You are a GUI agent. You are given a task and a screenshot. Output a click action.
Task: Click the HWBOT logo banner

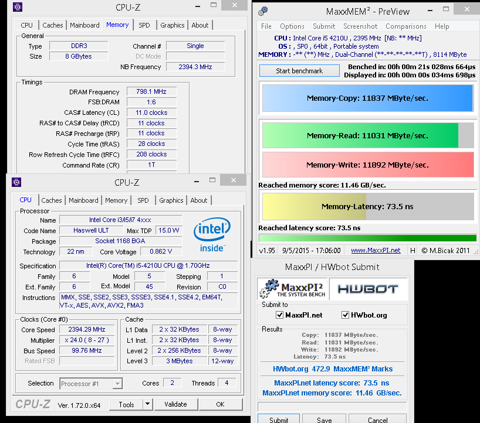point(368,288)
